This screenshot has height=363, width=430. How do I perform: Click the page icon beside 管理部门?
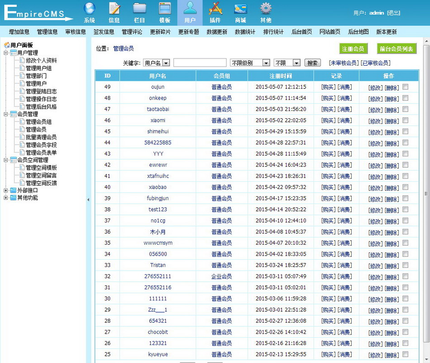click(23, 76)
